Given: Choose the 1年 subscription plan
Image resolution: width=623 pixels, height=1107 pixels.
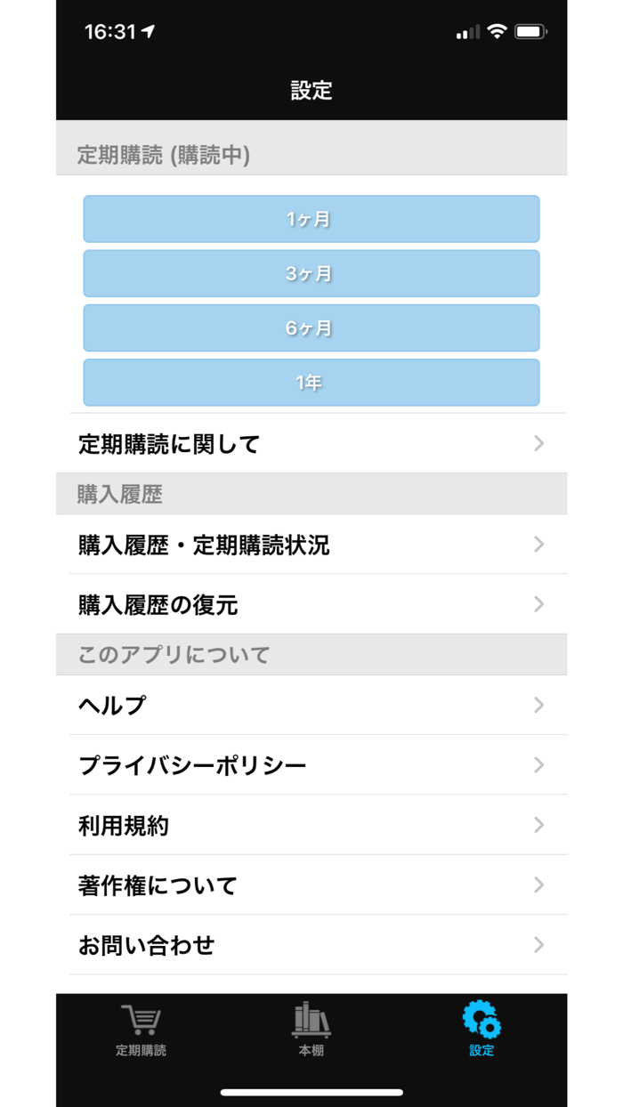Looking at the screenshot, I should (x=311, y=382).
